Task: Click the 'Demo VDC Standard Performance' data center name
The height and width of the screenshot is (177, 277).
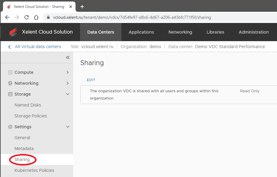Action: pos(230,47)
